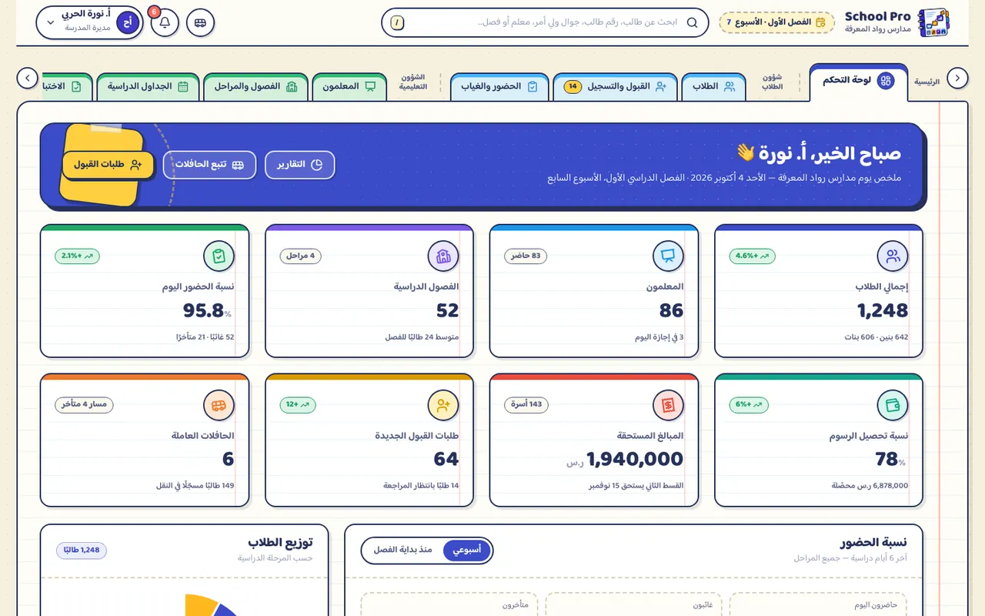Screen dimensions: 985x616
Task: Open user menu chevron beside أ. نورة الحربي
Action: click(51, 22)
